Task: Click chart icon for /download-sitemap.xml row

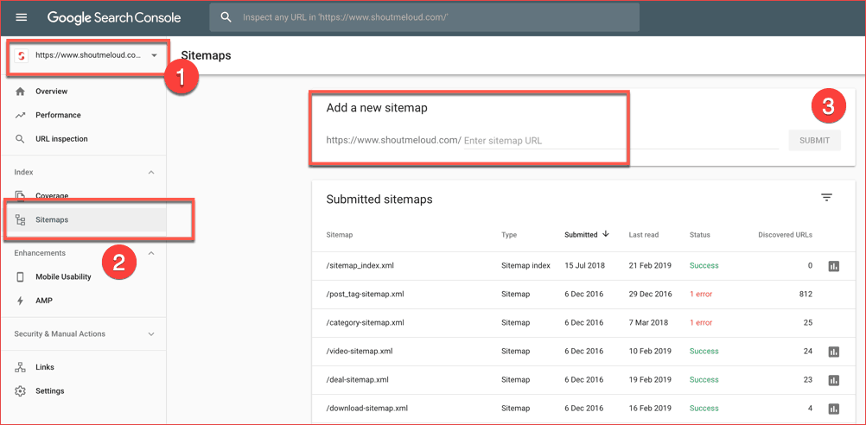Action: tap(833, 409)
